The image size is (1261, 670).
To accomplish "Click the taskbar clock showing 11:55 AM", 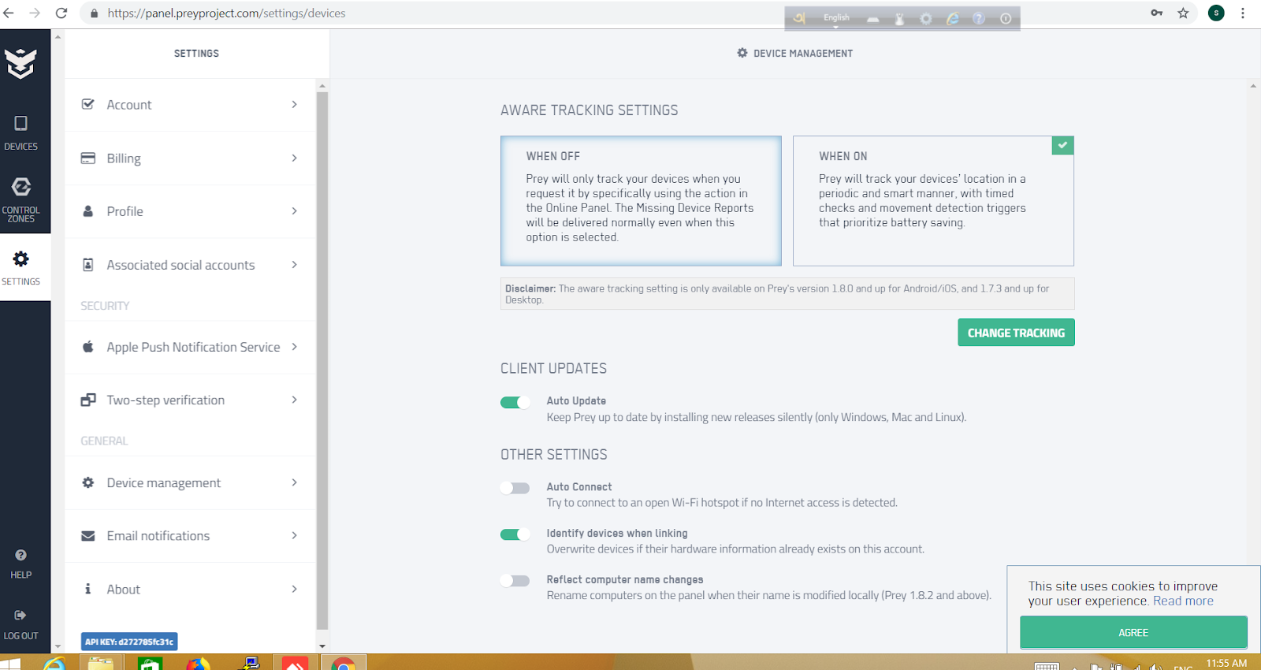I will coord(1226,663).
